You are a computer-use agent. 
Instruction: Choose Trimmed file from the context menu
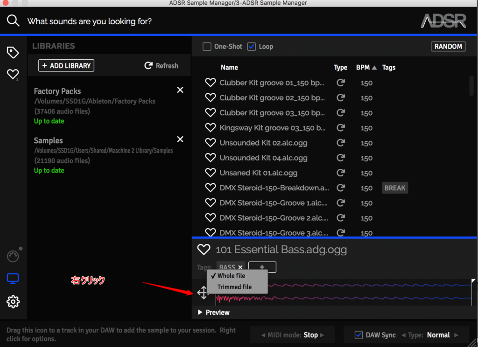click(234, 287)
